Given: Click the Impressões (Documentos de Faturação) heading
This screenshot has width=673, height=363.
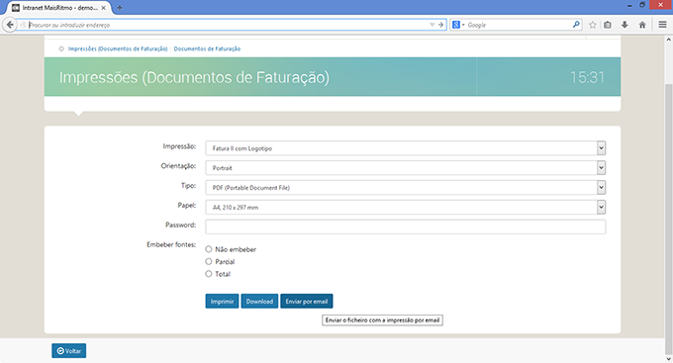Looking at the screenshot, I should pyautogui.click(x=194, y=78).
